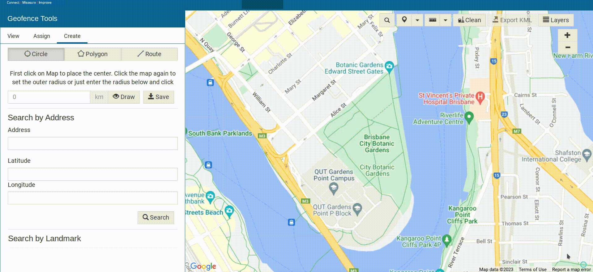Click Report a map error link
Image resolution: width=593 pixels, height=272 pixels.
click(571, 270)
